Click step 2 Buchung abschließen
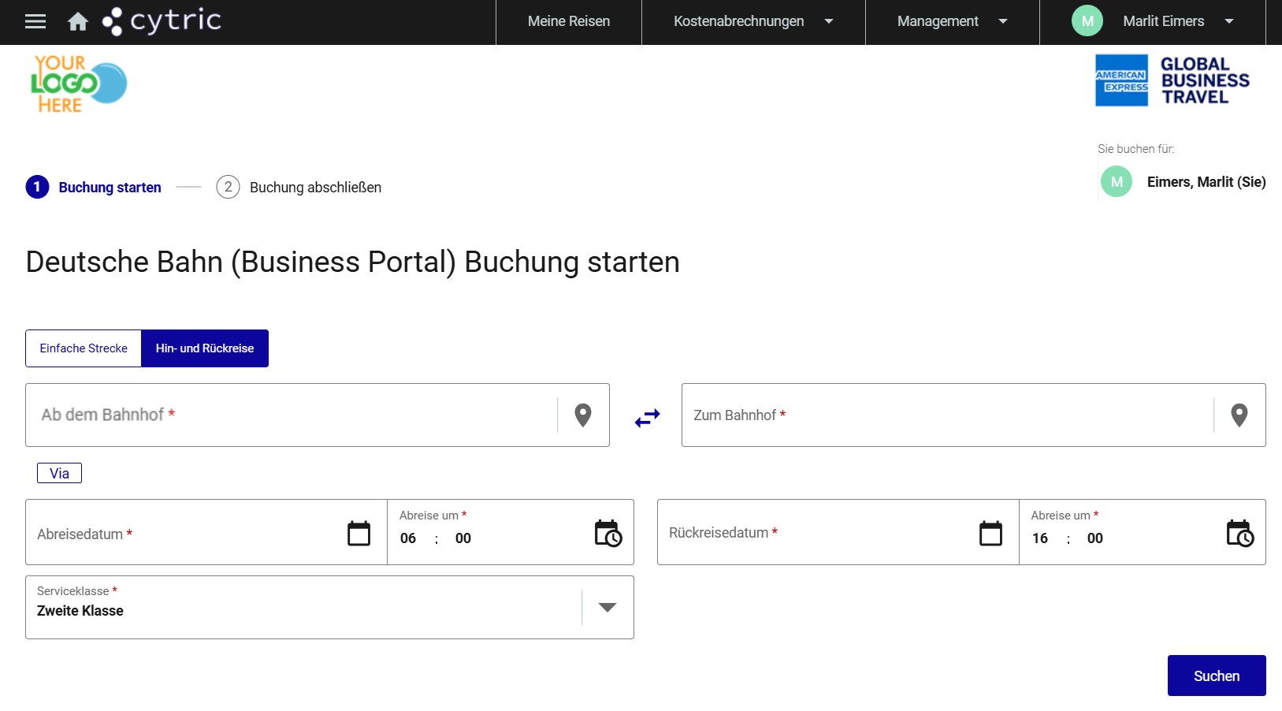The width and height of the screenshot is (1282, 711). click(x=299, y=188)
